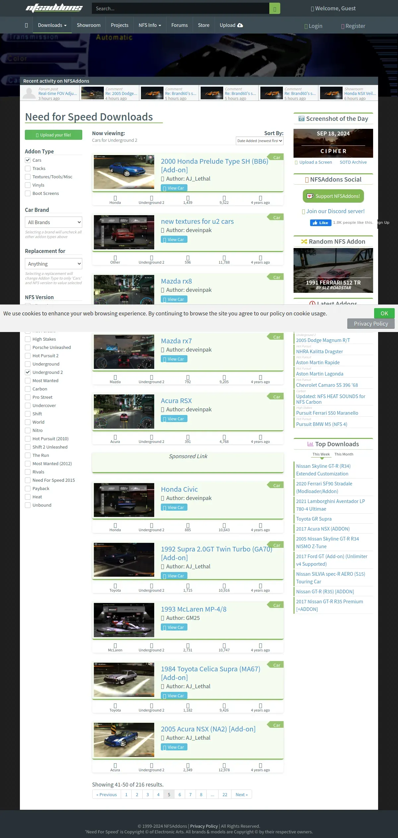Click shuffle icon beside Random NFS Addon
The width and height of the screenshot is (398, 838).
[304, 241]
